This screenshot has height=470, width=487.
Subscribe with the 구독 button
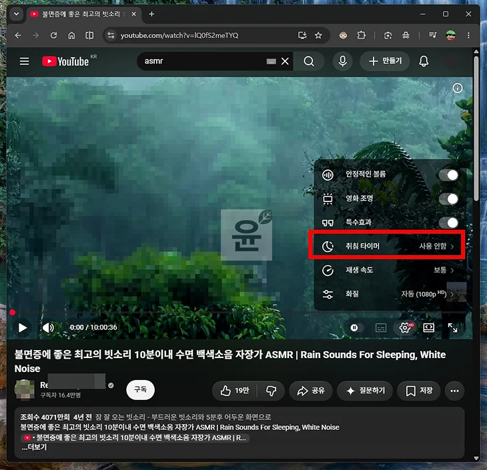(x=140, y=389)
